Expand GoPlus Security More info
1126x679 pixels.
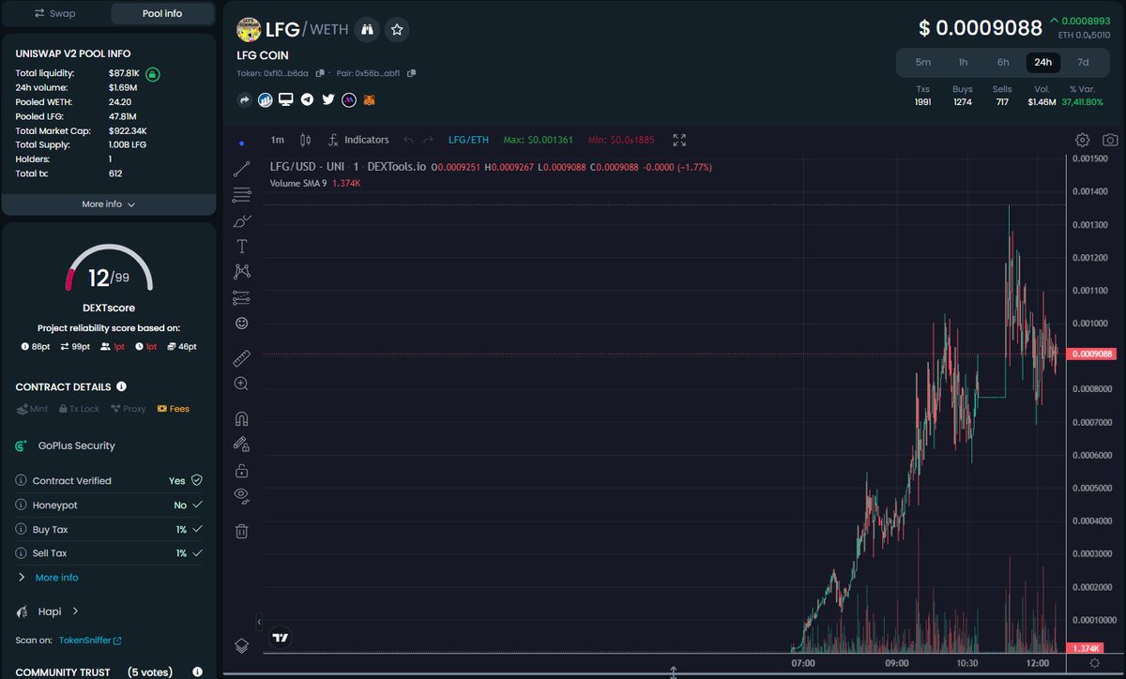click(48, 578)
